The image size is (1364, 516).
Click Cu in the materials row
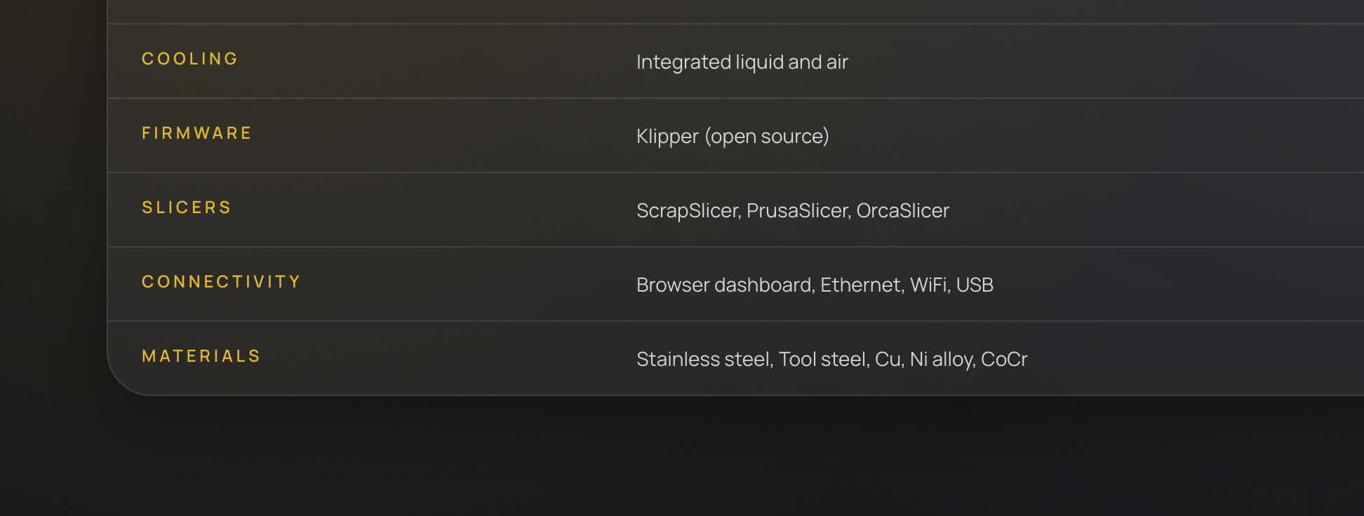[888, 360]
